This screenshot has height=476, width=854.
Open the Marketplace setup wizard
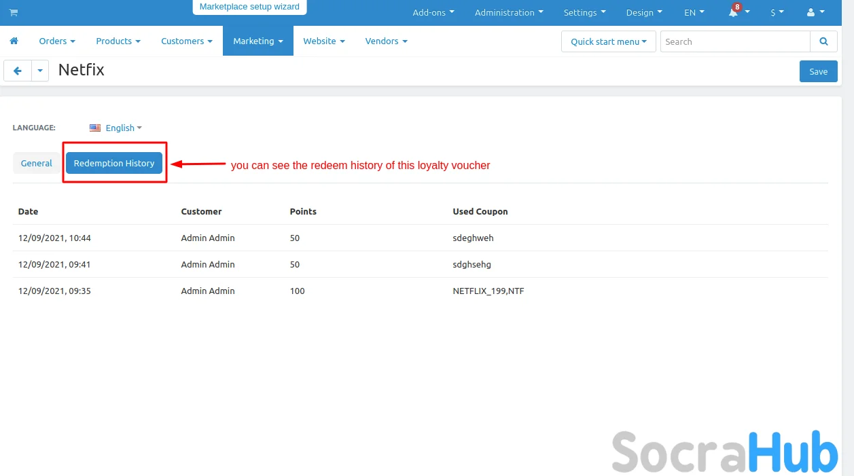(x=249, y=7)
